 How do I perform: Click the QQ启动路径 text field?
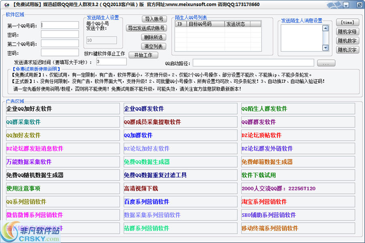253,63
